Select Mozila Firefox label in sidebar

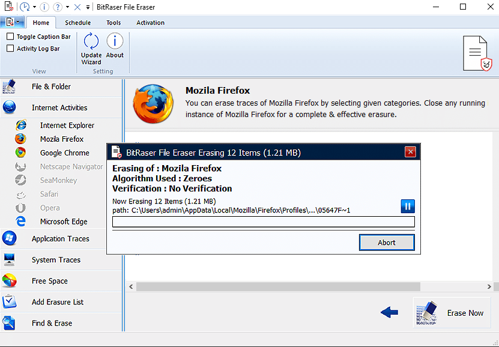pos(62,139)
